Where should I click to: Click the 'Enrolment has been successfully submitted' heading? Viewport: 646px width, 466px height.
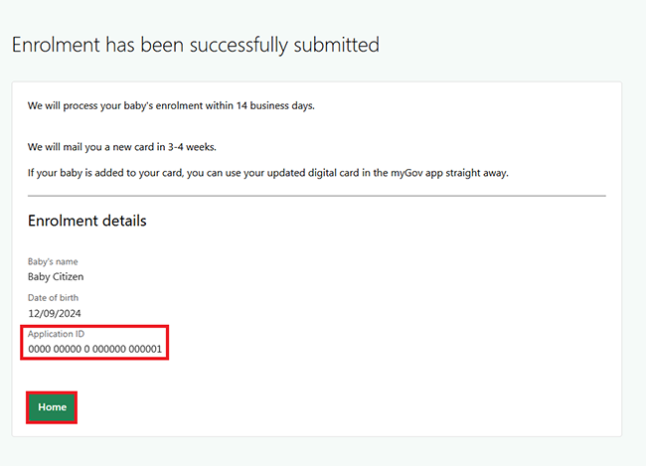point(195,45)
